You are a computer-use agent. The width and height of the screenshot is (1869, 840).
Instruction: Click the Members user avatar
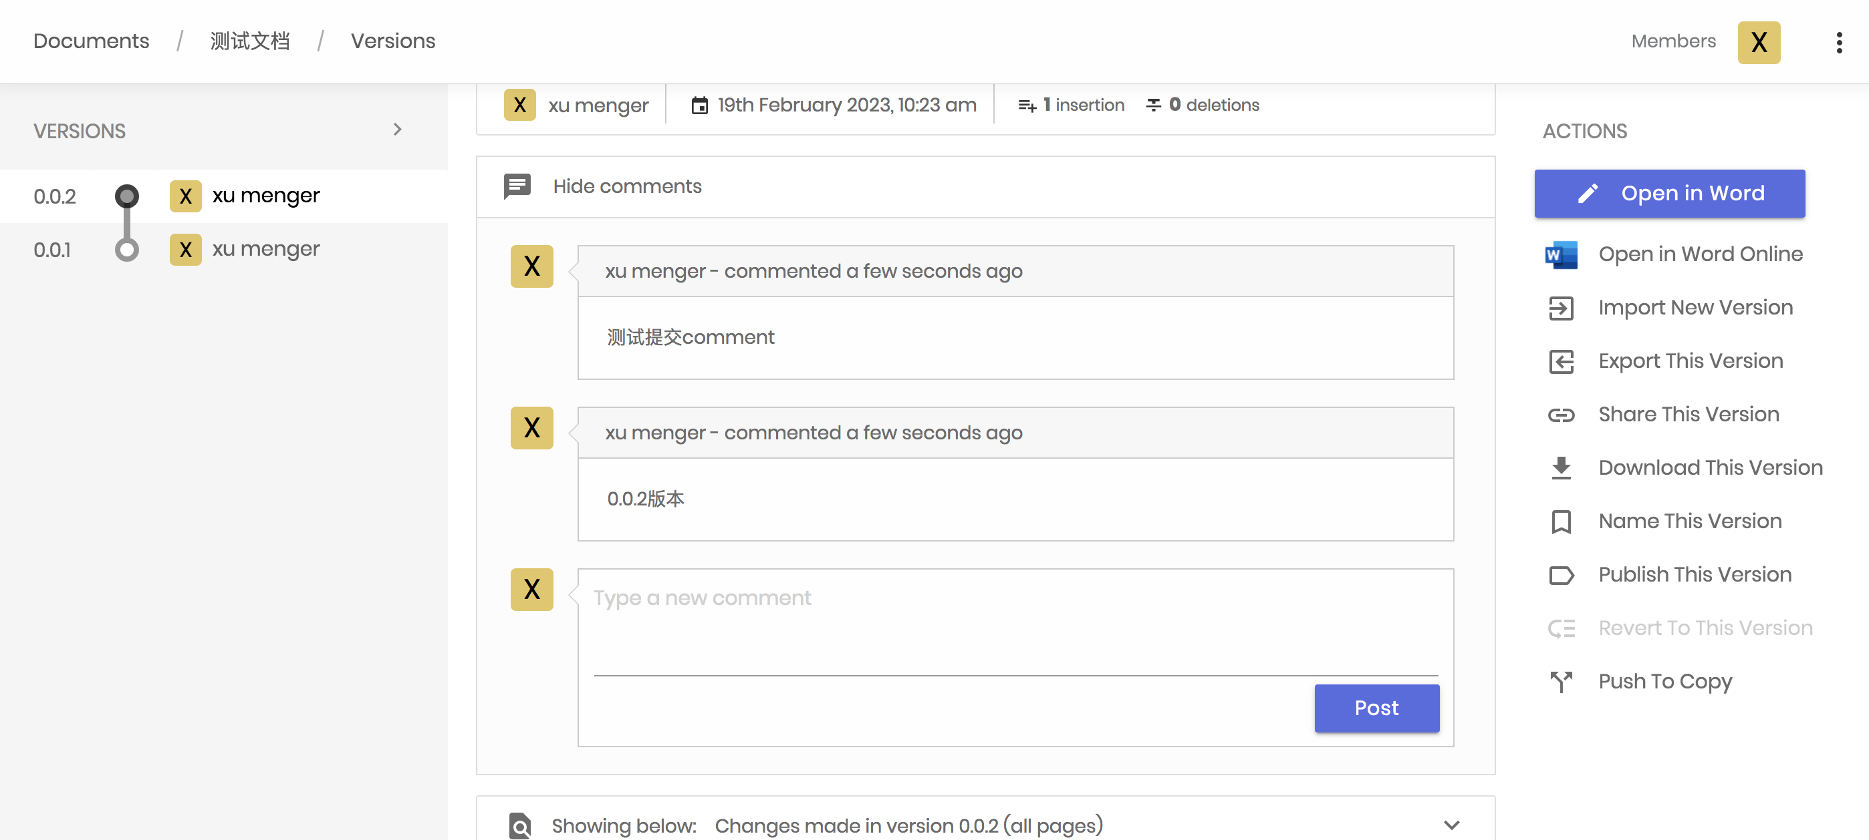click(1758, 42)
